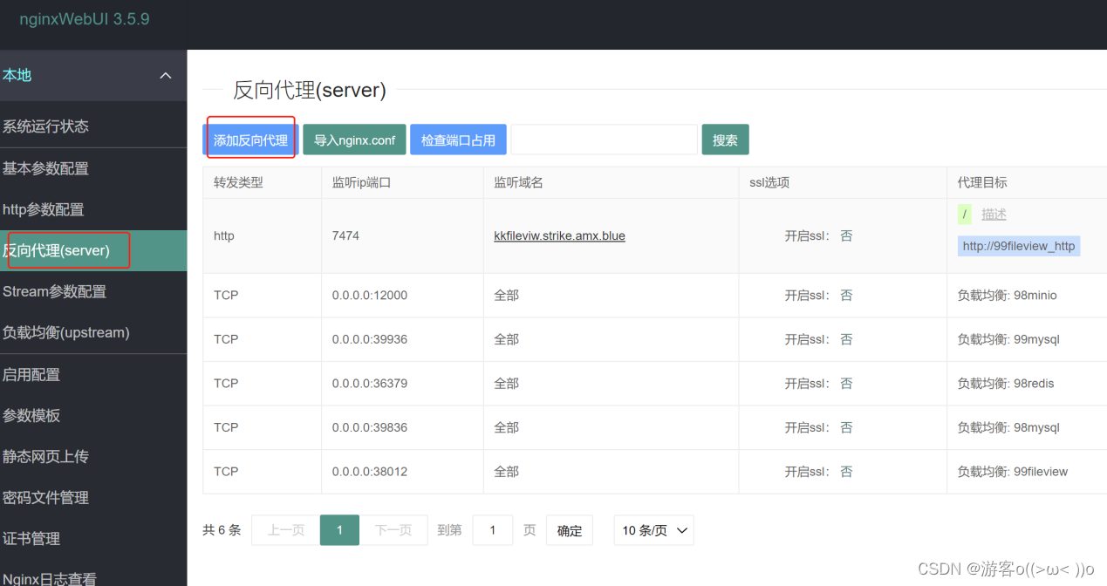Click the 导入nginx.conf button
The width and height of the screenshot is (1107, 586).
(354, 140)
